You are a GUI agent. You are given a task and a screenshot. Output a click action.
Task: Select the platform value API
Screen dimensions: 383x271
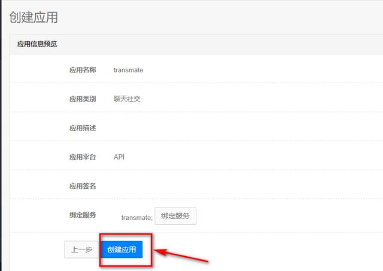119,157
